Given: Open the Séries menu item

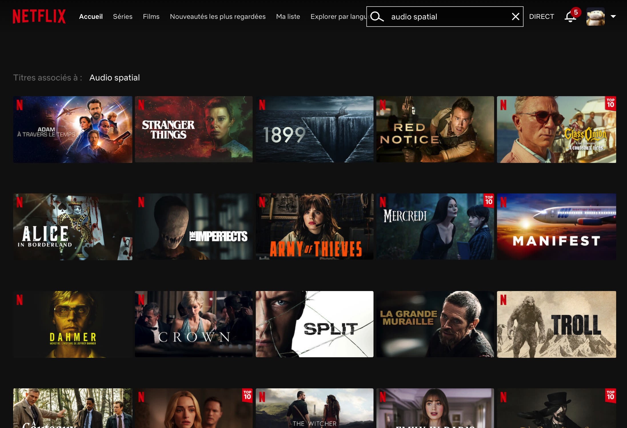Looking at the screenshot, I should pyautogui.click(x=123, y=17).
